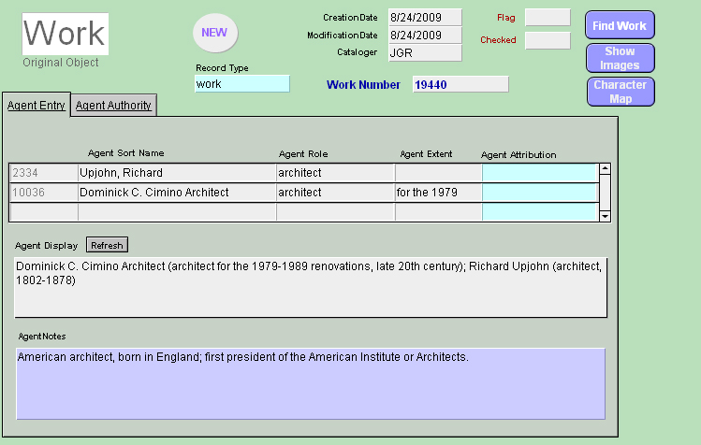
Task: Click Agent Extent 'for the 1979' cell
Action: point(437,193)
